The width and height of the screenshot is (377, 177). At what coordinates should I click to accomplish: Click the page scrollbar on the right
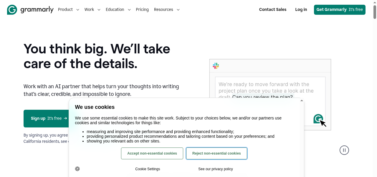(x=375, y=12)
